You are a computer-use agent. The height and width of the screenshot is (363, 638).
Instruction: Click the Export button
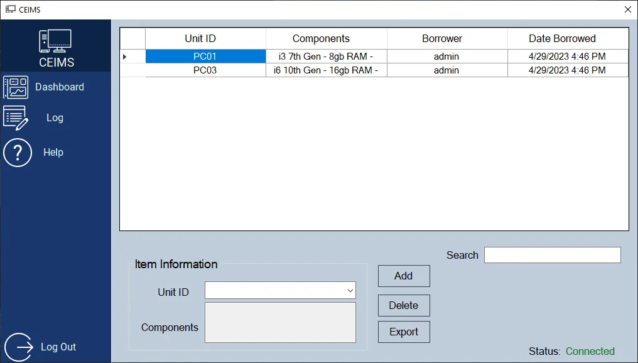click(x=404, y=332)
